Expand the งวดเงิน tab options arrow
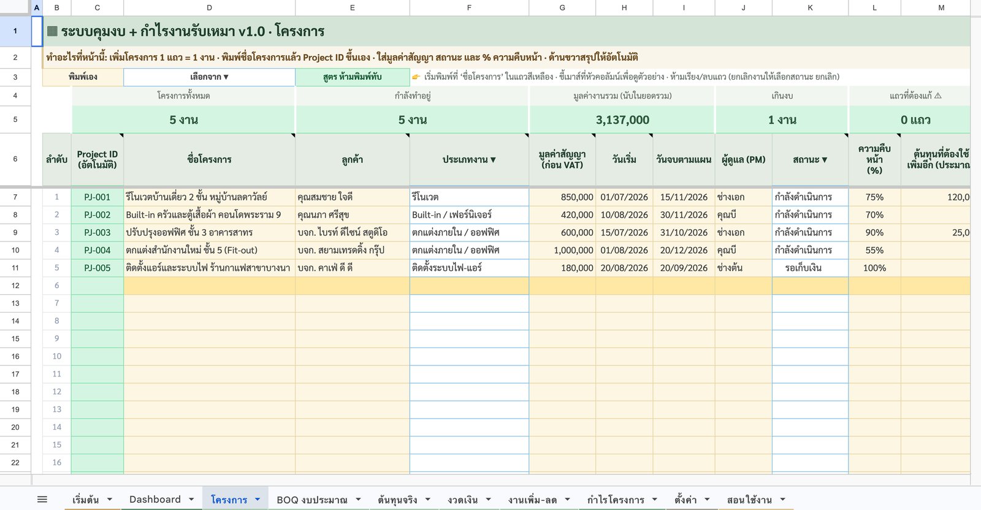This screenshot has height=510, width=981. click(489, 500)
